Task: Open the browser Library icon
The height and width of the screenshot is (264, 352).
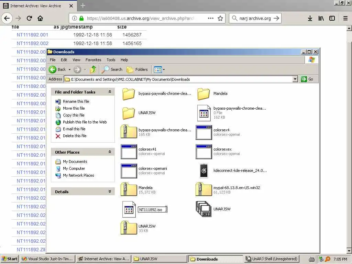Action: (321, 18)
